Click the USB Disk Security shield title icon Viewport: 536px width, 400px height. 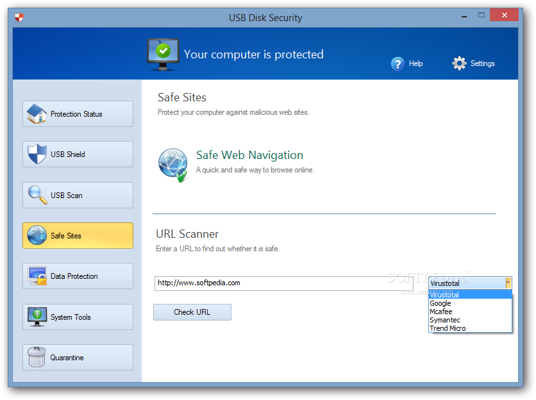19,17
